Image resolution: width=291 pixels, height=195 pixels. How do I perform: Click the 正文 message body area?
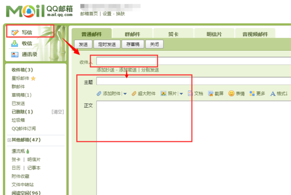tap(194, 148)
